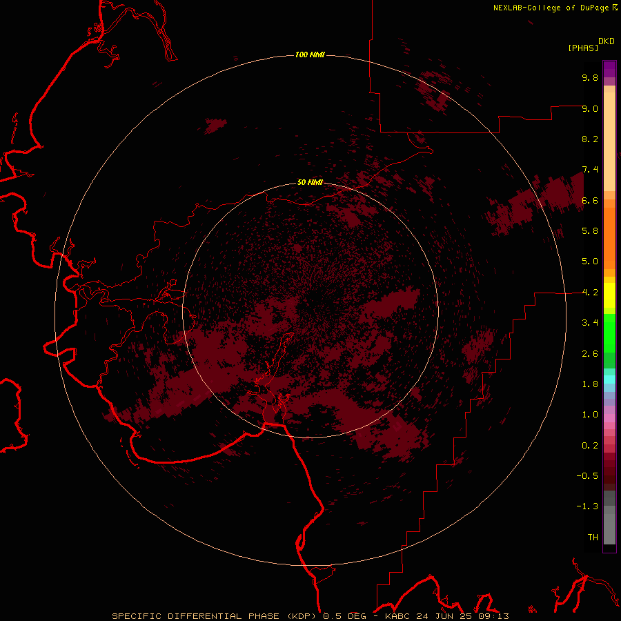Click the 1.8 scale value

pyautogui.click(x=590, y=384)
